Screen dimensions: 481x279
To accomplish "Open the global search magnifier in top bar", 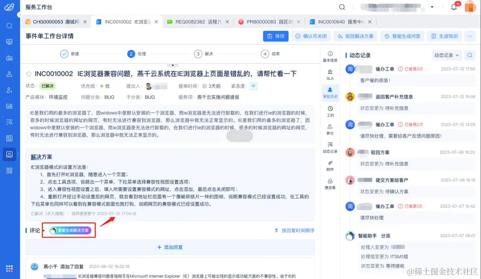I will [x=342, y=7].
